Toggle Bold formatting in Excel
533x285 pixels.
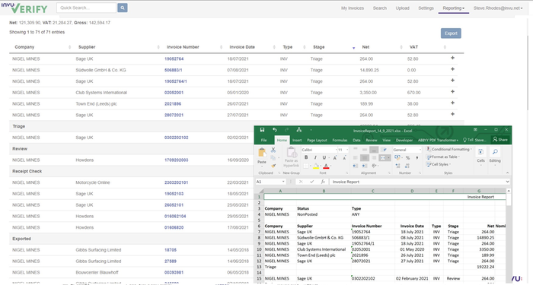306,157
